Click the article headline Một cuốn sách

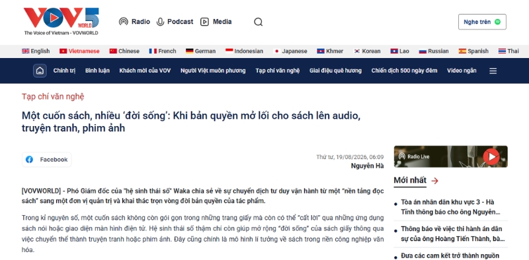coord(191,122)
